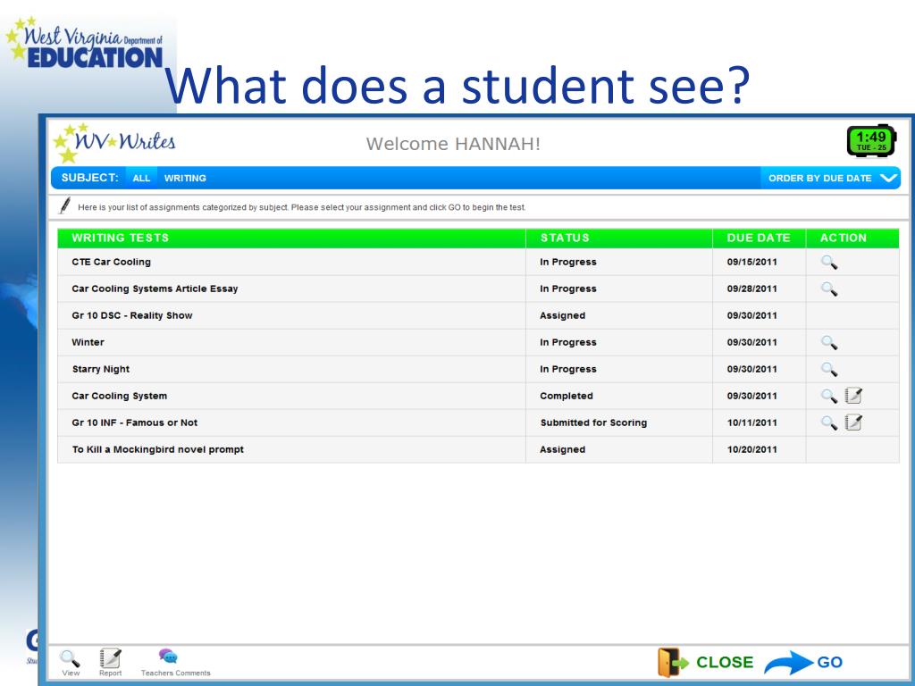Click the magnifier for Gr 10 INF - Famous or Not
Viewport: 915px width, 686px height.
pos(829,423)
